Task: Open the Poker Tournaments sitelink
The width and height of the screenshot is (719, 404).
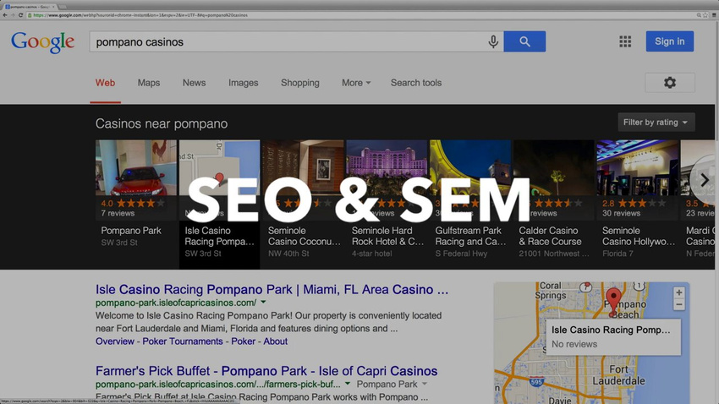Action: pos(183,341)
